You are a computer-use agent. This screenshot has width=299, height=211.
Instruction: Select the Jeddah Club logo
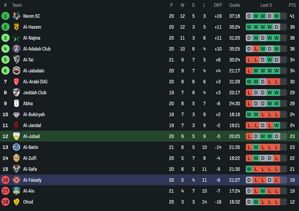point(16,93)
